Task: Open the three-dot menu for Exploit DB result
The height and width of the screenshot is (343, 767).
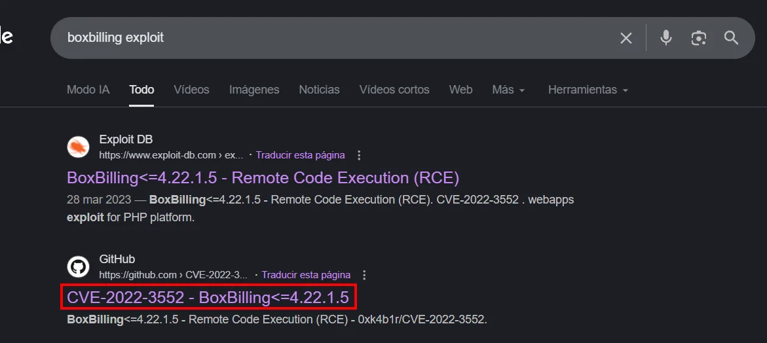Action: (x=359, y=155)
